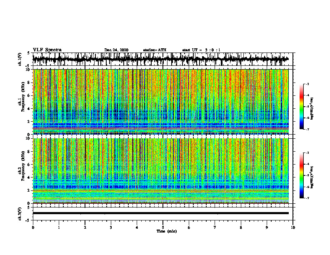Click the ch.1 color scale bar
330x255 pixels.
301,107
